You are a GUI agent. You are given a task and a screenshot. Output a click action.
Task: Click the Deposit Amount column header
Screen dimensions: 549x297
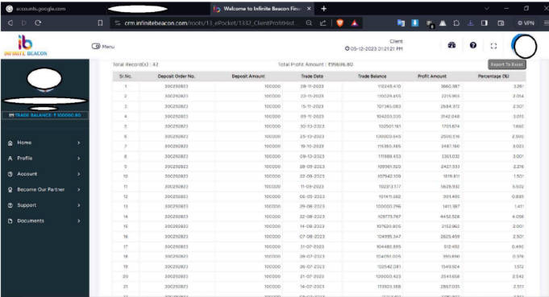tap(248, 76)
